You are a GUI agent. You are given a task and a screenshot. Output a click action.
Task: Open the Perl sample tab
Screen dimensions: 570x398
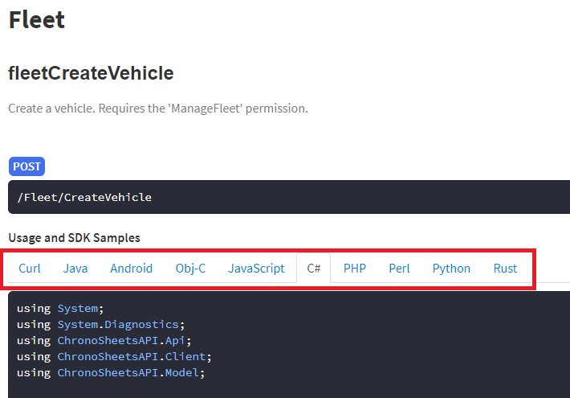click(399, 269)
